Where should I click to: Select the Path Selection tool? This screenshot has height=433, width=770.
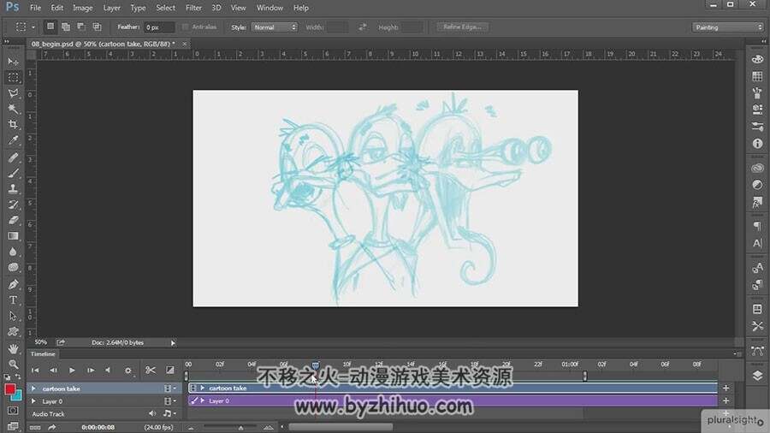[x=13, y=316]
